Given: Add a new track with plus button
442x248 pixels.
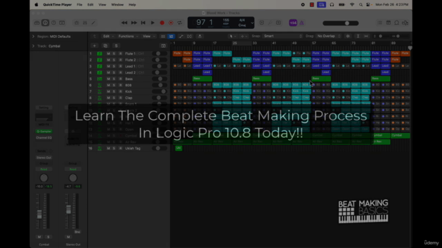Looking at the screenshot, I should pos(95,46).
